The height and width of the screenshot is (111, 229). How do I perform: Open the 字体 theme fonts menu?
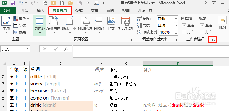(21, 25)
